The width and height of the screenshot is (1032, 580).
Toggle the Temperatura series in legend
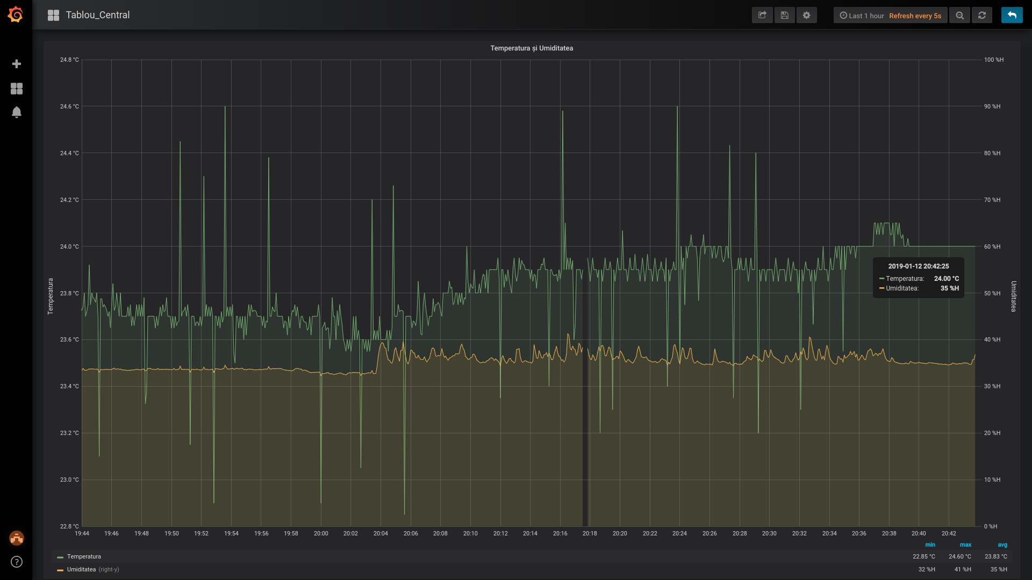(x=84, y=556)
